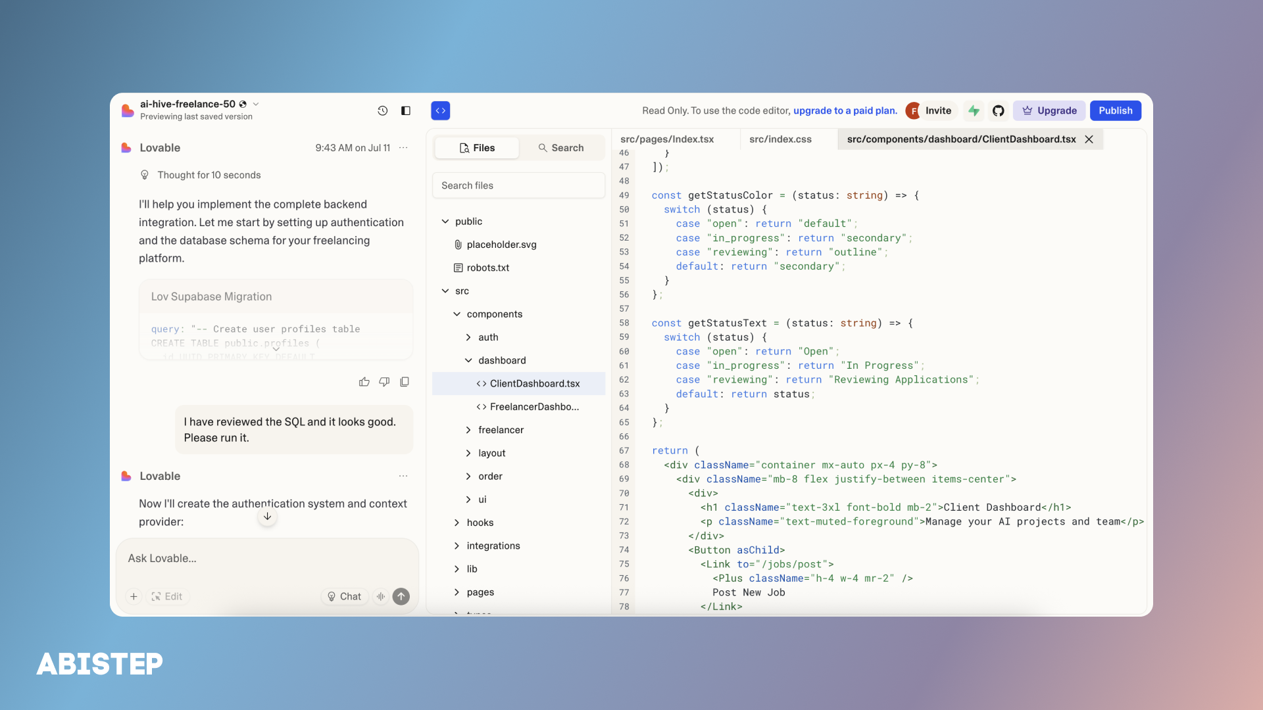Add attachment with plus button
The height and width of the screenshot is (710, 1263).
[134, 596]
